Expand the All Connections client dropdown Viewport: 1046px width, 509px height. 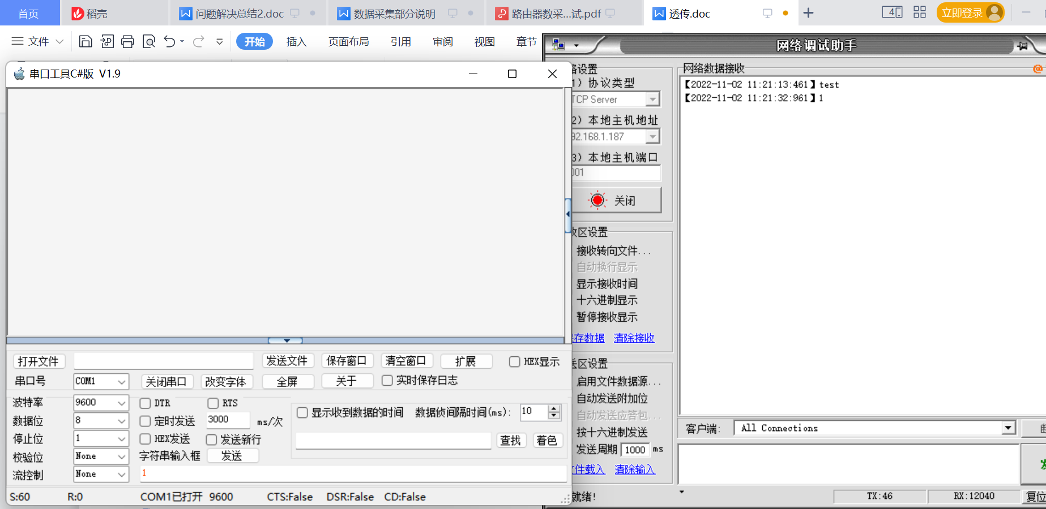(1009, 428)
